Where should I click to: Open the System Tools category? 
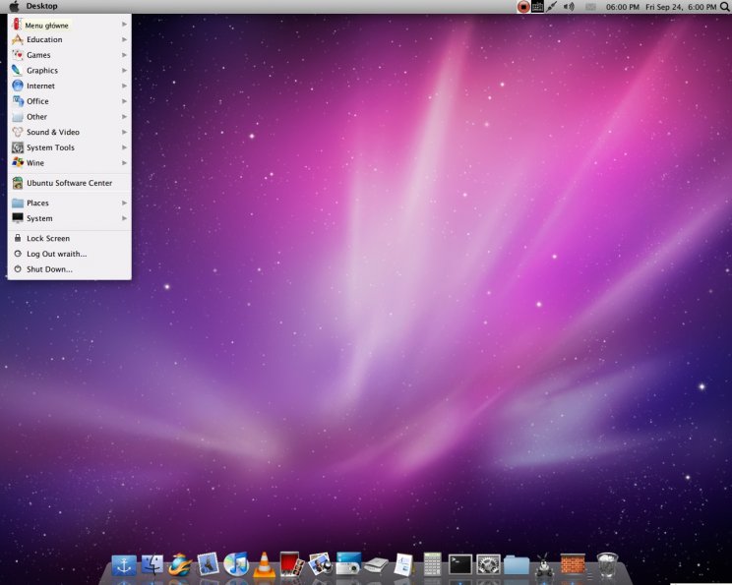pos(70,147)
